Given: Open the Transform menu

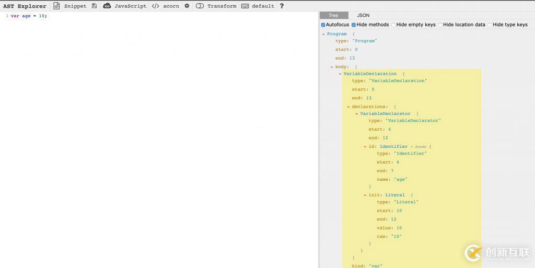Looking at the screenshot, I should 222,6.
